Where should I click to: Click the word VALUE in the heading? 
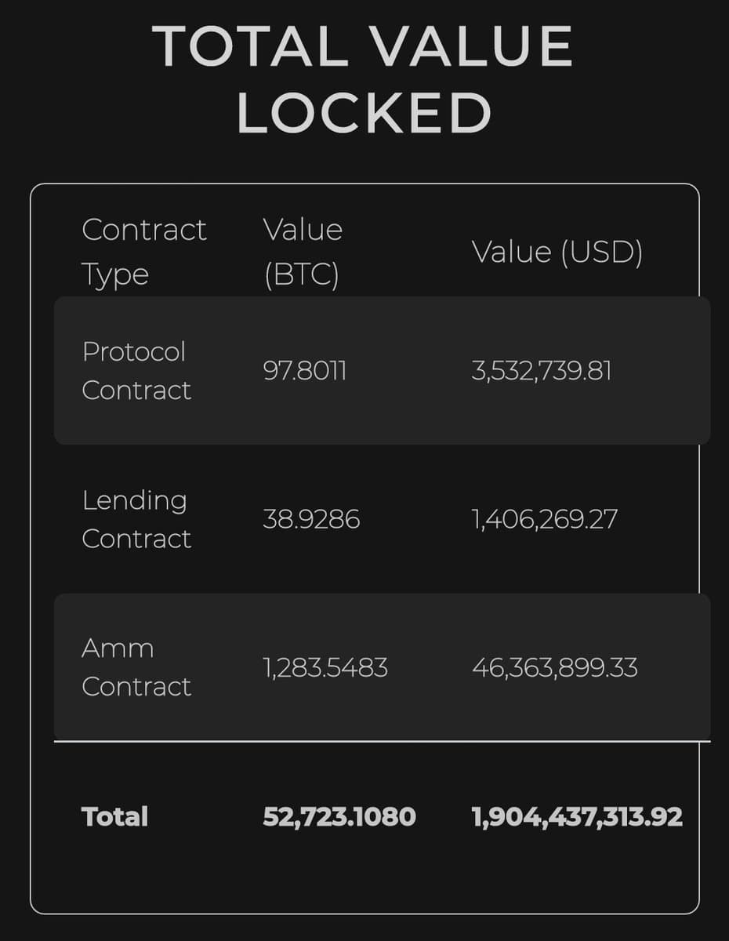point(472,47)
